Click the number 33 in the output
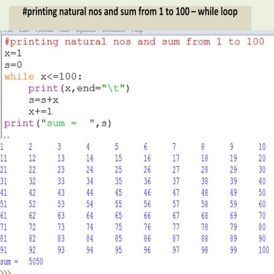Screen dimensions: 274x274 pos(61,181)
